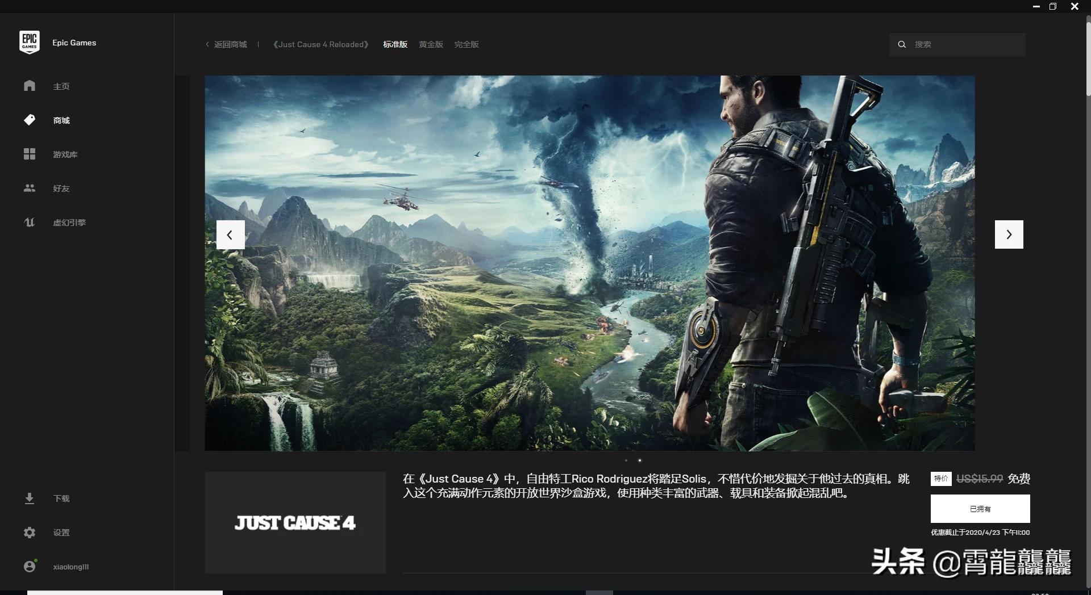Screen dimensions: 1091x595
Task: Click the Epic Games logo icon
Action: (30, 43)
